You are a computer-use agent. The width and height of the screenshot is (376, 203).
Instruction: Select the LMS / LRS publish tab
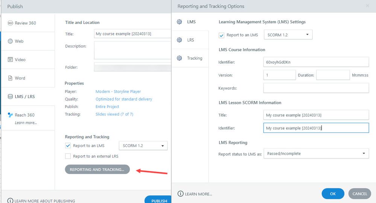[x=28, y=96]
